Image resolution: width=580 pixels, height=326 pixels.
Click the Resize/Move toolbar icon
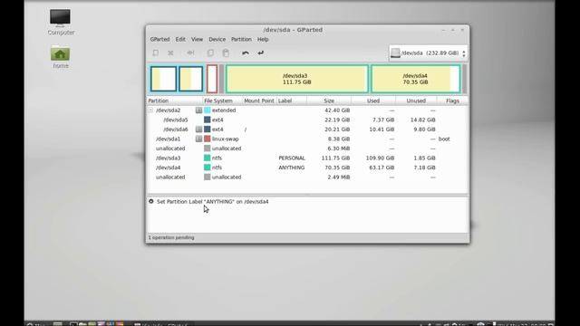pos(190,53)
